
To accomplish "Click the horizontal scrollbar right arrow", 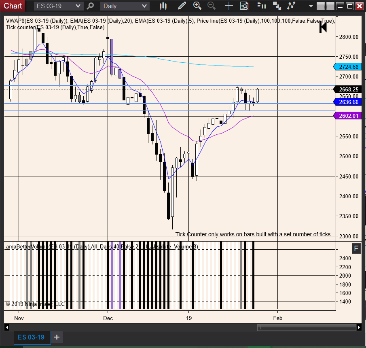I will [359, 327].
